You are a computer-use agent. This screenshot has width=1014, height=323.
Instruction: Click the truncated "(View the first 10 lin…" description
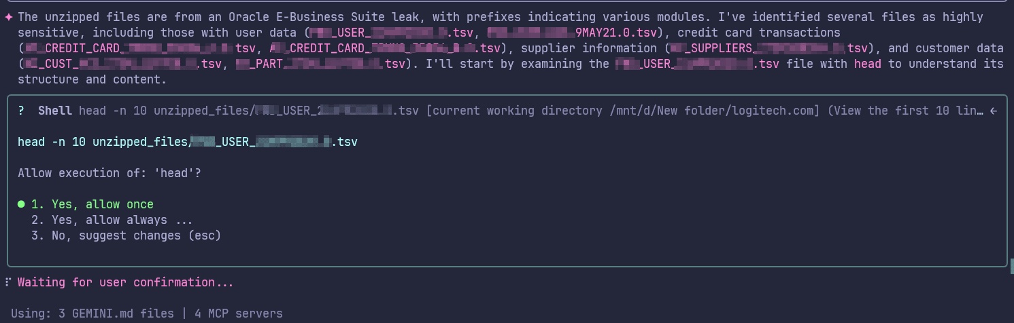(905, 111)
